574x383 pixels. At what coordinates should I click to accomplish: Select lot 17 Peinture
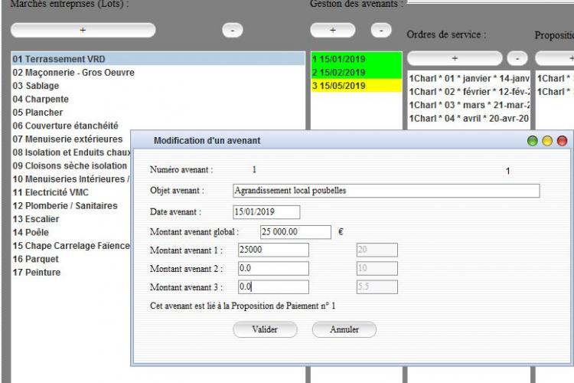coord(71,273)
